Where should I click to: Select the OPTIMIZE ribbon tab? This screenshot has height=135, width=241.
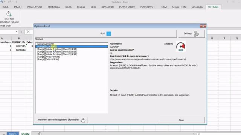[x=214, y=7]
